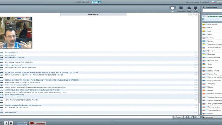Select user Лариса Яблонская

214,81
